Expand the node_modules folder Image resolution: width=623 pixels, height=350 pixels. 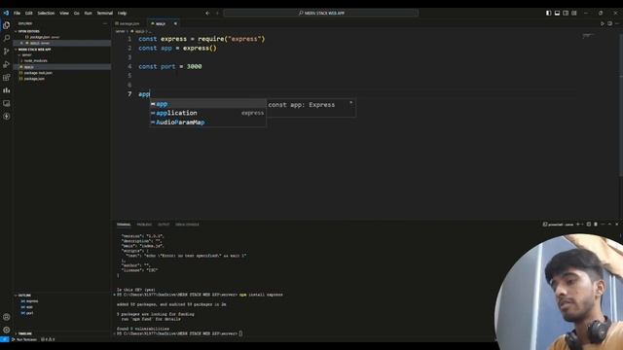coord(62,61)
